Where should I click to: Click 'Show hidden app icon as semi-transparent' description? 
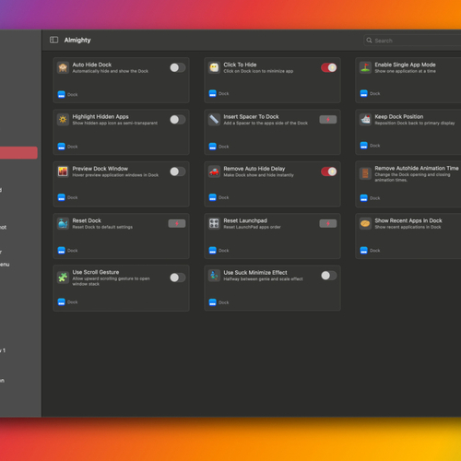pyautogui.click(x=115, y=123)
